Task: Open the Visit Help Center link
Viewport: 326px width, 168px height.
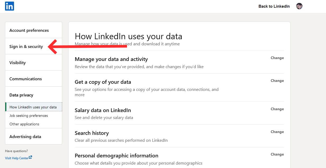Action: (16, 158)
